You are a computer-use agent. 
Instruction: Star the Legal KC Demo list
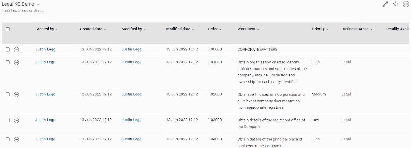pos(396,4)
